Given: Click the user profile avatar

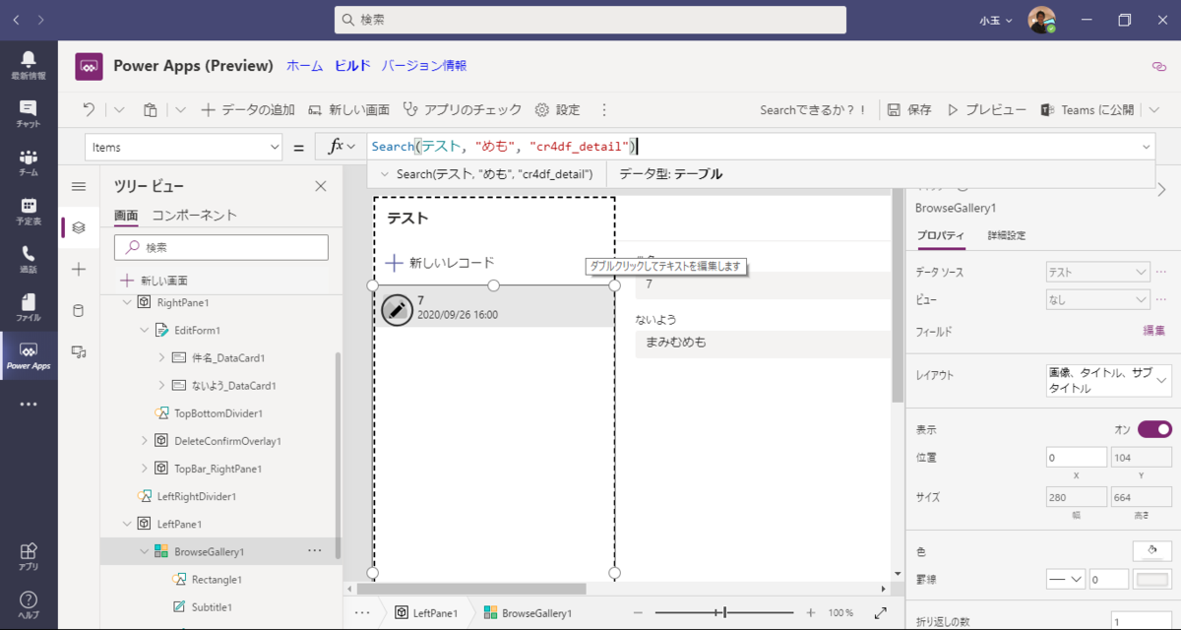Looking at the screenshot, I should pos(1041,20).
